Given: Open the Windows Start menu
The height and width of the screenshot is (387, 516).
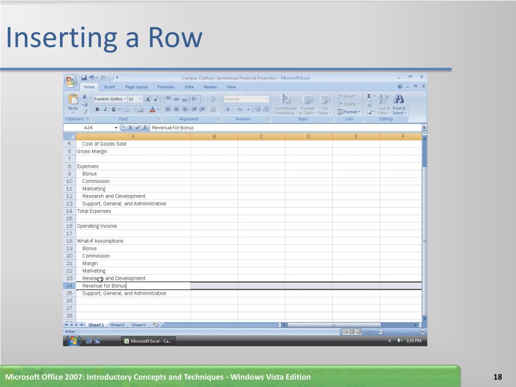Looking at the screenshot, I should coord(73,341).
